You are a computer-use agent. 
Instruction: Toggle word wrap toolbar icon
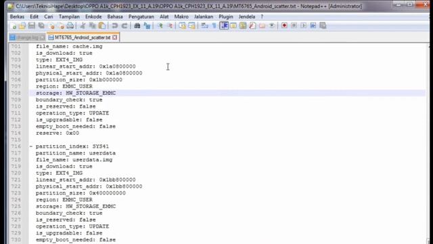[x=204, y=26]
